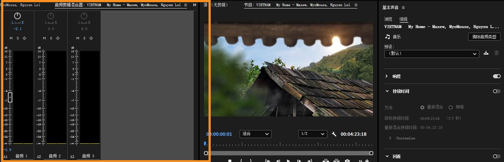The width and height of the screenshot is (504, 162).
Task: Click the volume fader on track A2
Action: pyautogui.click(x=44, y=97)
